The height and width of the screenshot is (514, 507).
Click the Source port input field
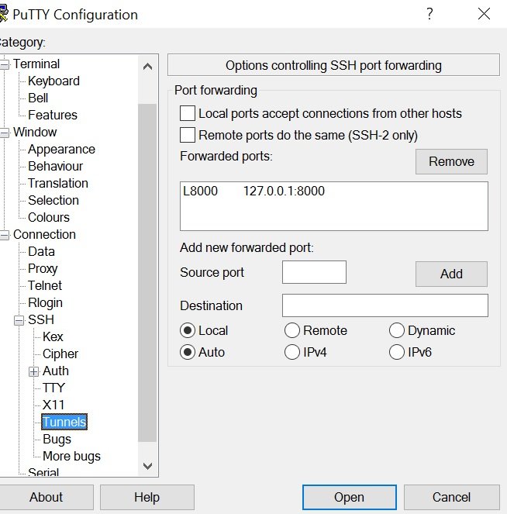[314, 272]
